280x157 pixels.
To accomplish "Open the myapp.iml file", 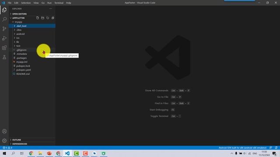I will 32,62.
